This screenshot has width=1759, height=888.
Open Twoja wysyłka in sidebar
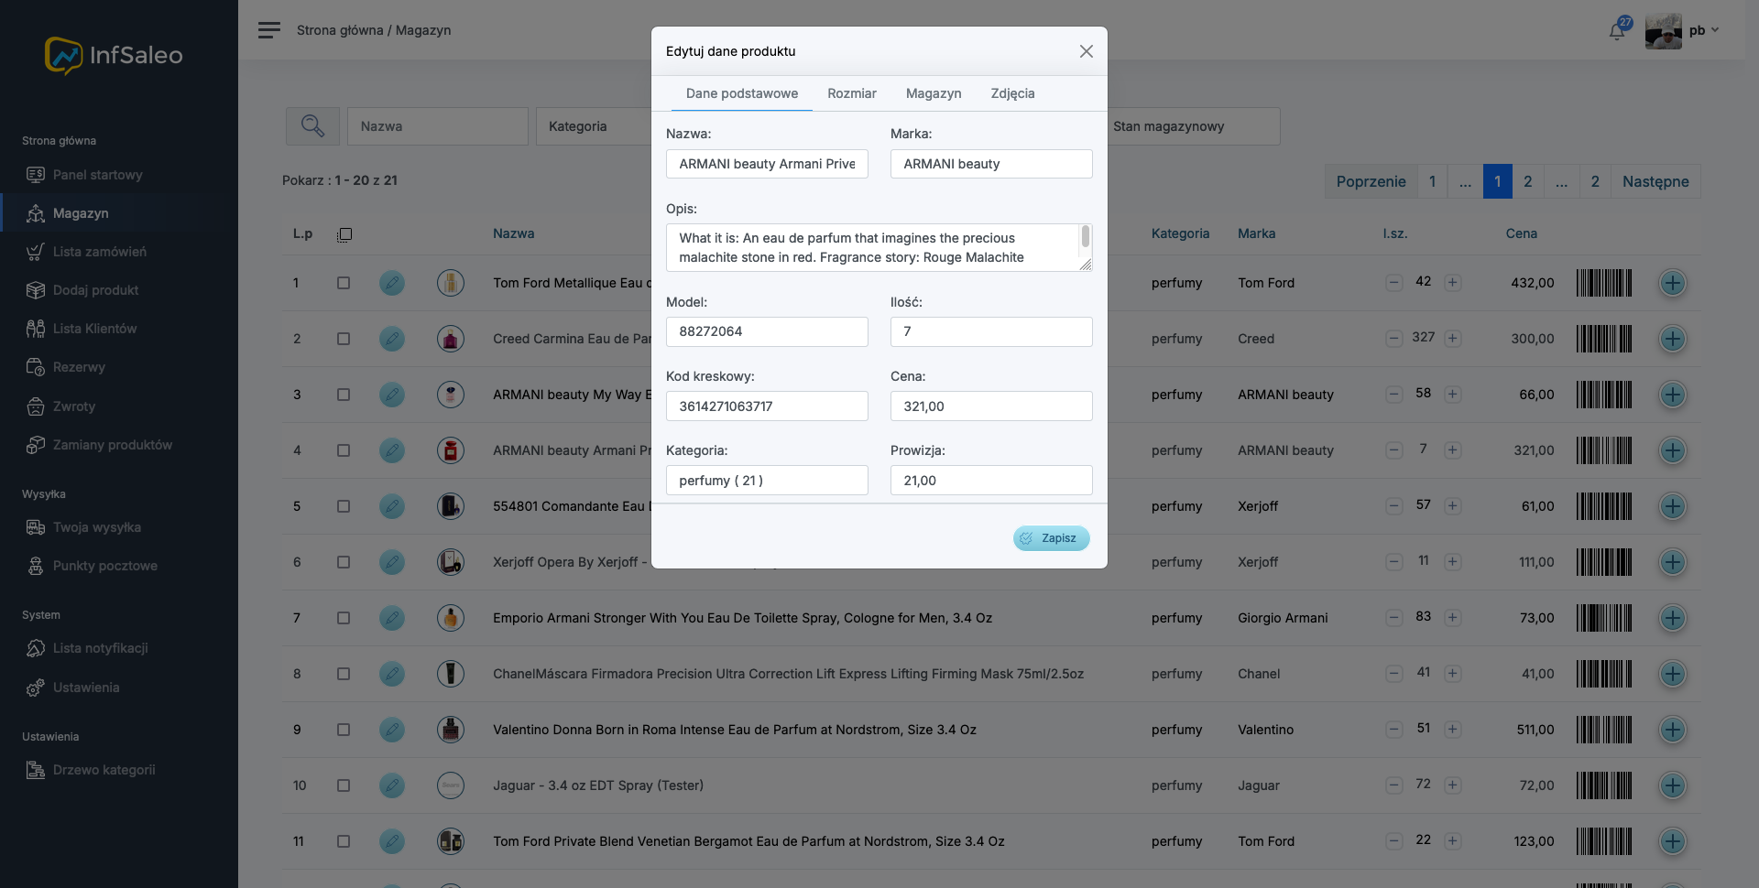point(96,527)
